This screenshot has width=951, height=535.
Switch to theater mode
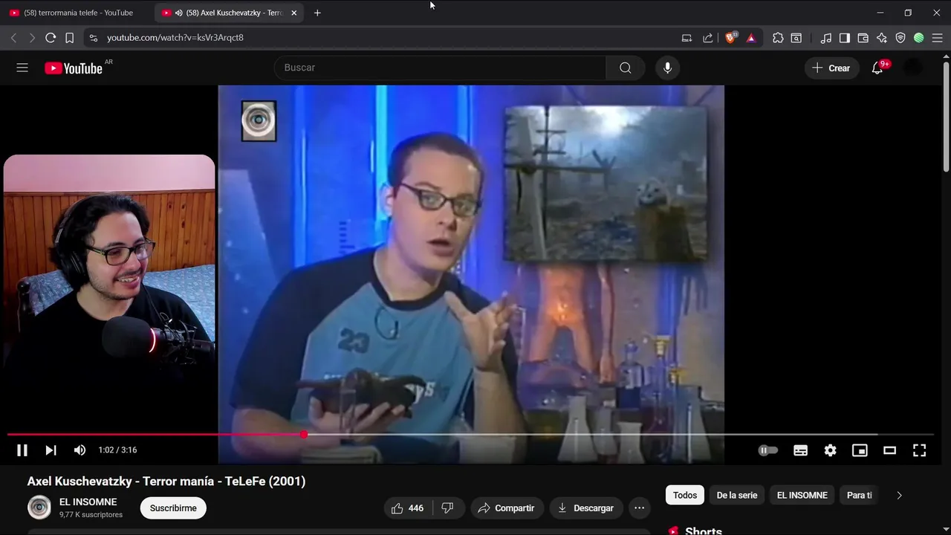point(889,450)
